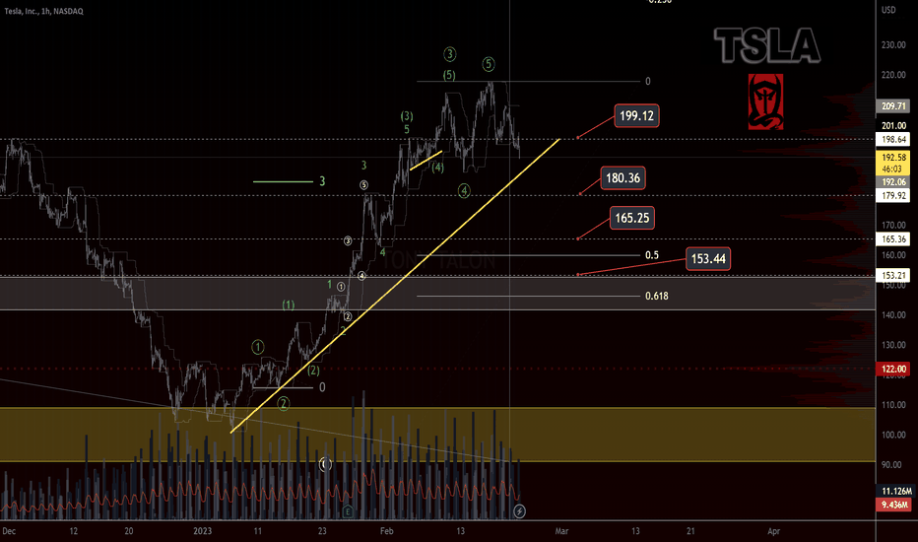
Task: Click the 192.06 price axis label
Action: (893, 182)
